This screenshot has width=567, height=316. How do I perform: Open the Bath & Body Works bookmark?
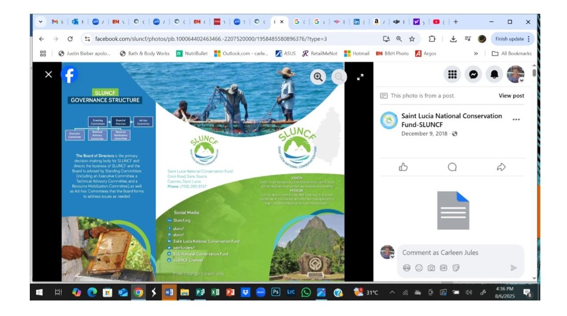145,53
